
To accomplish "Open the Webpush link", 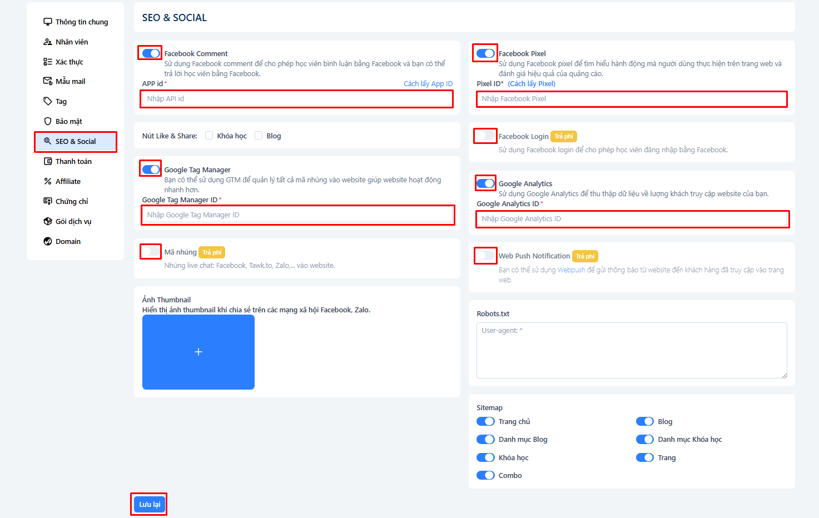I will coord(572,270).
